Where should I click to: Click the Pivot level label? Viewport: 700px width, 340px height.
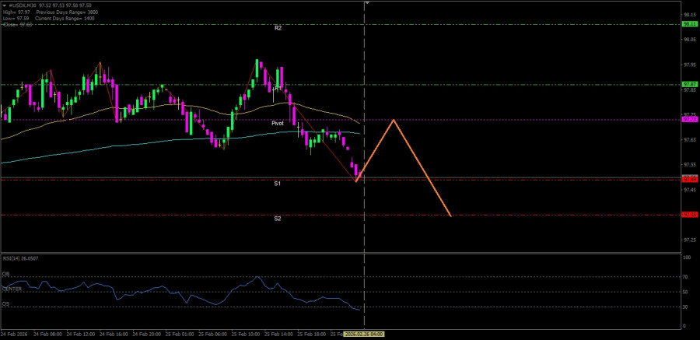tap(278, 124)
